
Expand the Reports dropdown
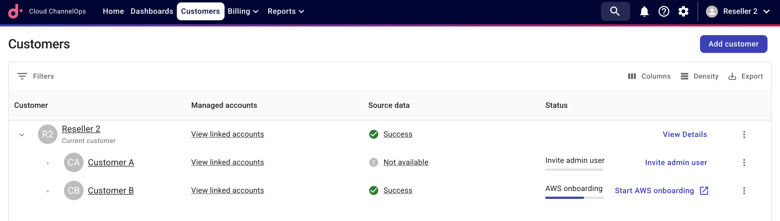(285, 11)
